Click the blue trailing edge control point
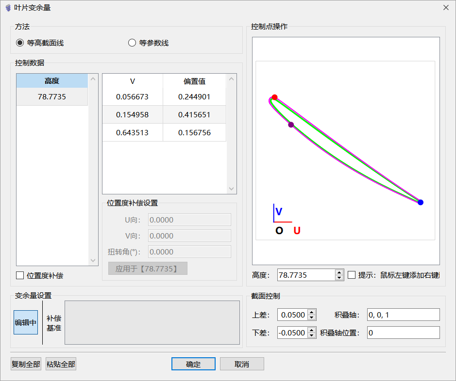 421,202
